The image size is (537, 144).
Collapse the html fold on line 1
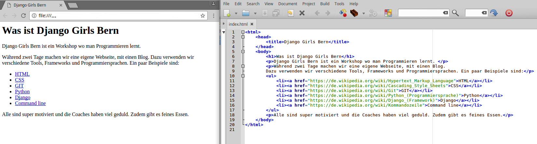pyautogui.click(x=243, y=32)
